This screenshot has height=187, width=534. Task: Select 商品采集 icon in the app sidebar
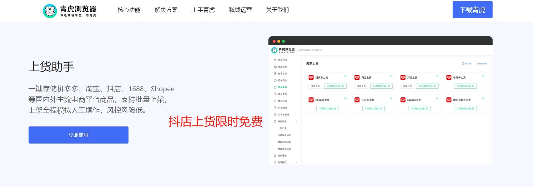click(275, 67)
